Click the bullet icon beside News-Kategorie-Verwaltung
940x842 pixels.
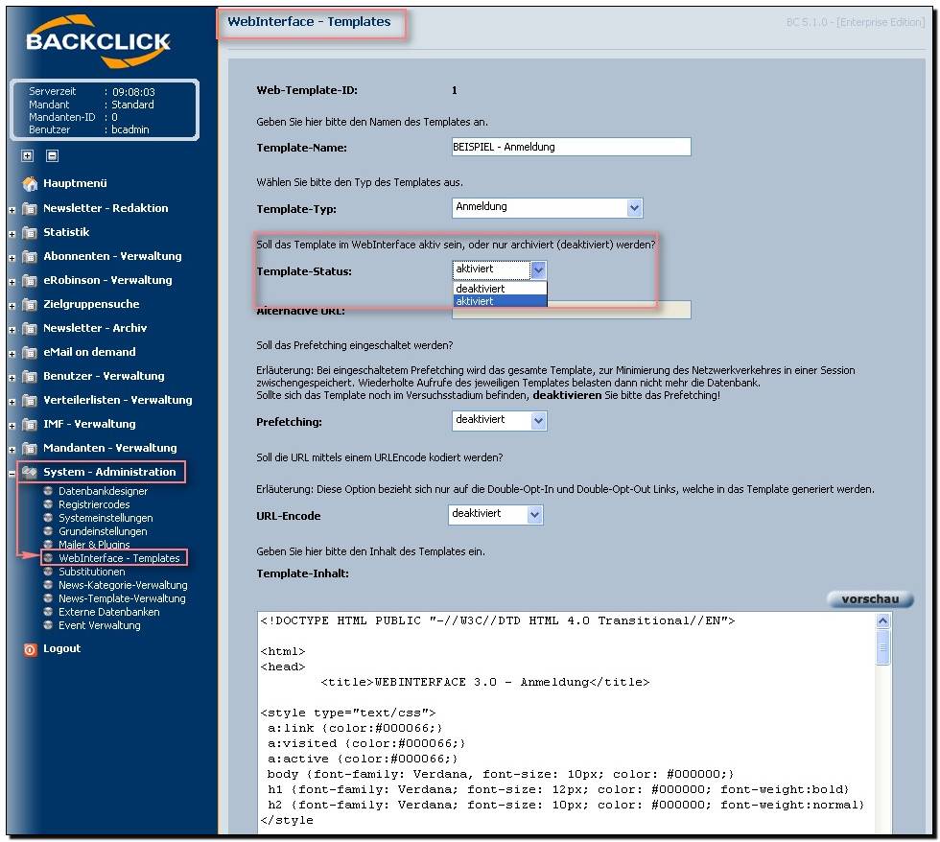click(x=48, y=584)
